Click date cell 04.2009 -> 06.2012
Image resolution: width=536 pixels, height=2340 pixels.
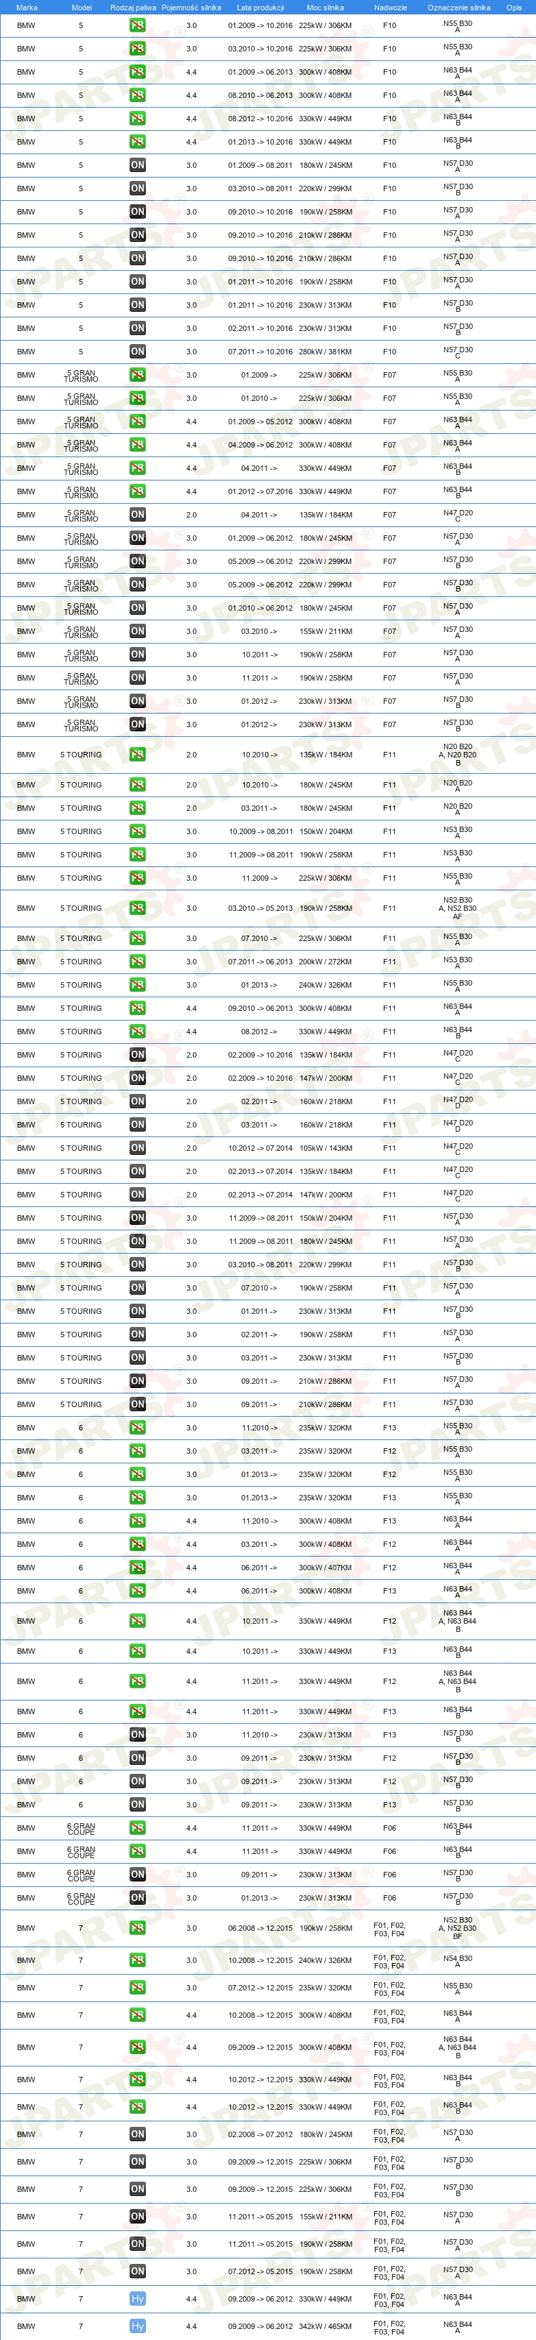(260, 445)
